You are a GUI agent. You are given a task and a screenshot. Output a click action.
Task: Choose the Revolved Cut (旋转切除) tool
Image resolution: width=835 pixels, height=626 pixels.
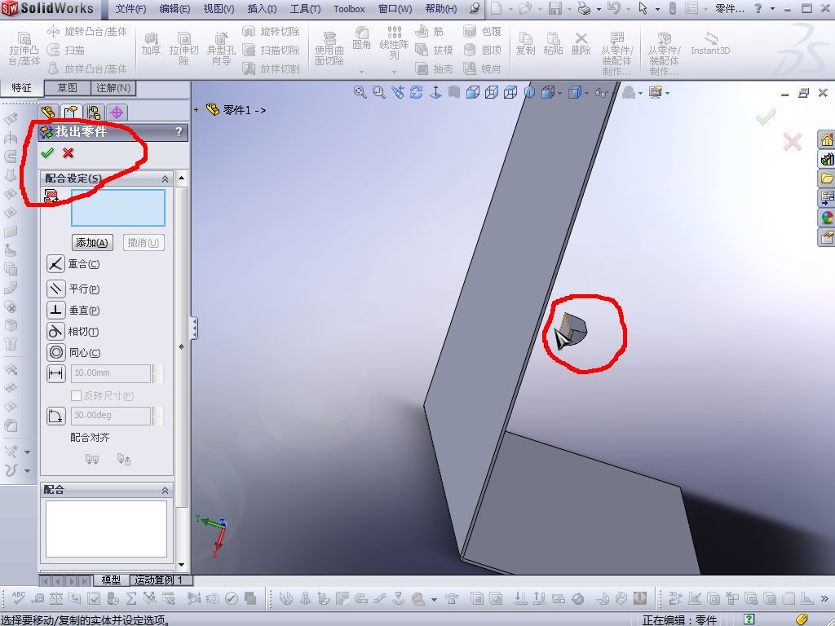pyautogui.click(x=271, y=32)
